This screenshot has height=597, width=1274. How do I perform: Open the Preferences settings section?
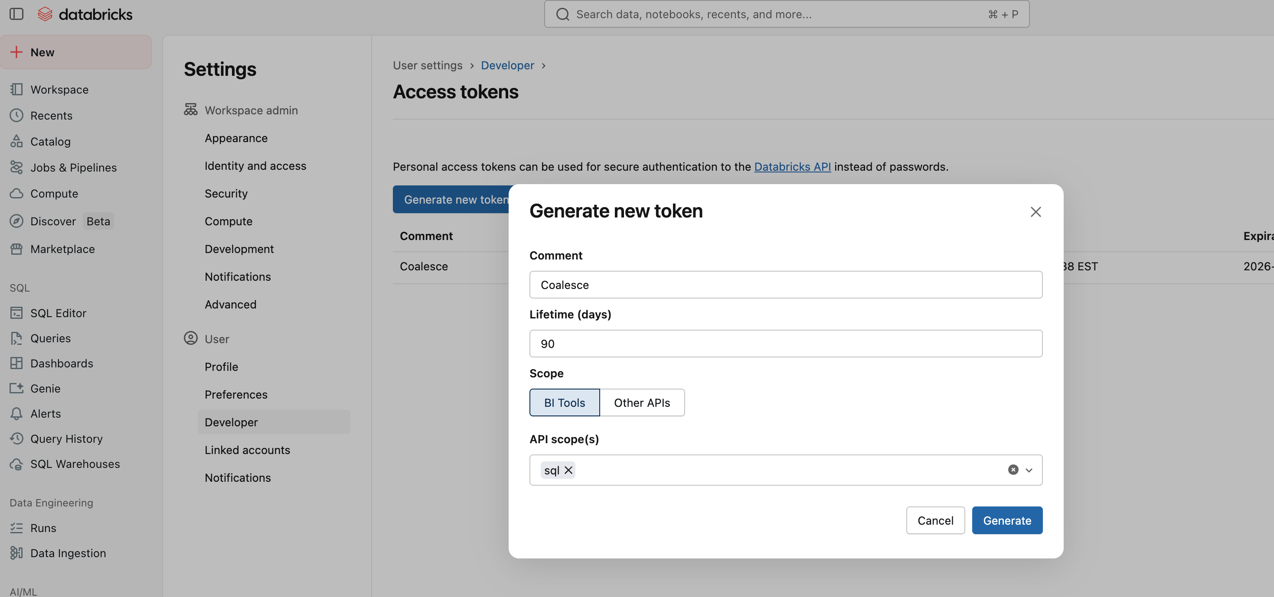pos(236,394)
